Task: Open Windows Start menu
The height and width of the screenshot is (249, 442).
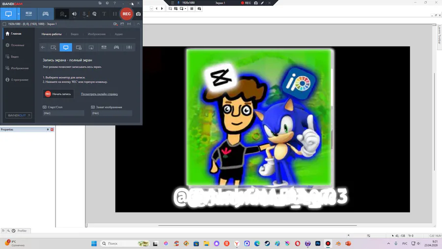Action: click(94, 244)
